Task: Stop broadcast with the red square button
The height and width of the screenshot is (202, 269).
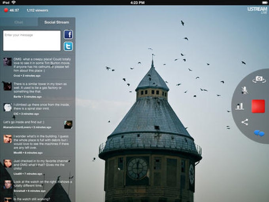Action: 258,106
